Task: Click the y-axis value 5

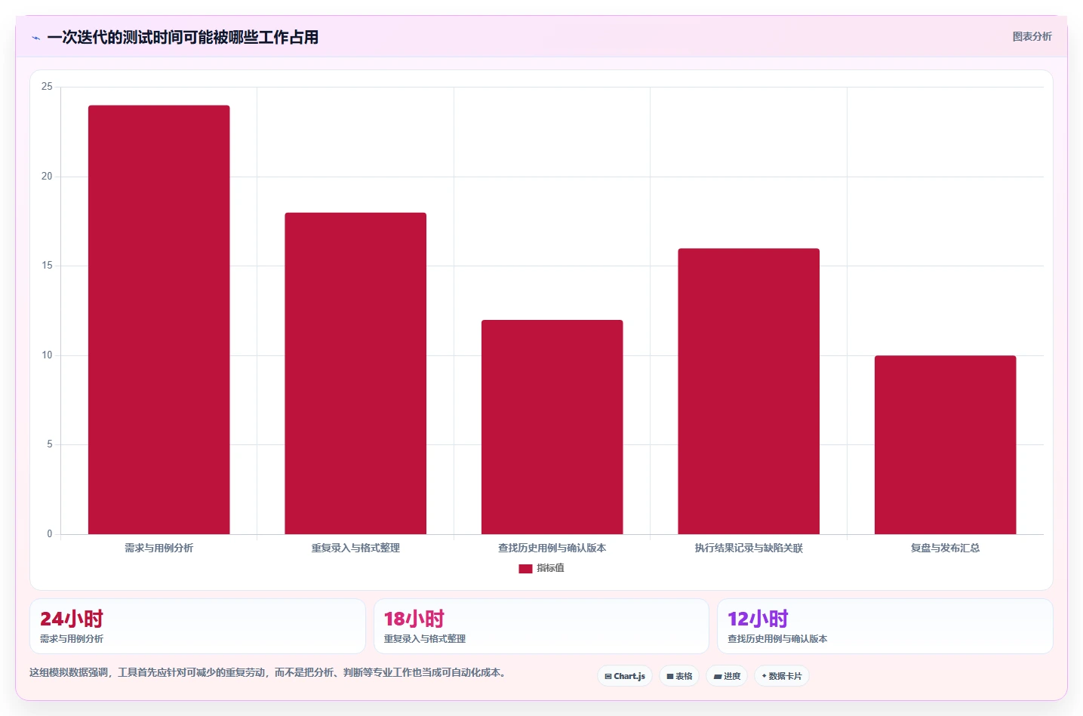Action: [x=50, y=444]
